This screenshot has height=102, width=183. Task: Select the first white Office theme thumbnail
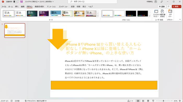pos(9,14)
